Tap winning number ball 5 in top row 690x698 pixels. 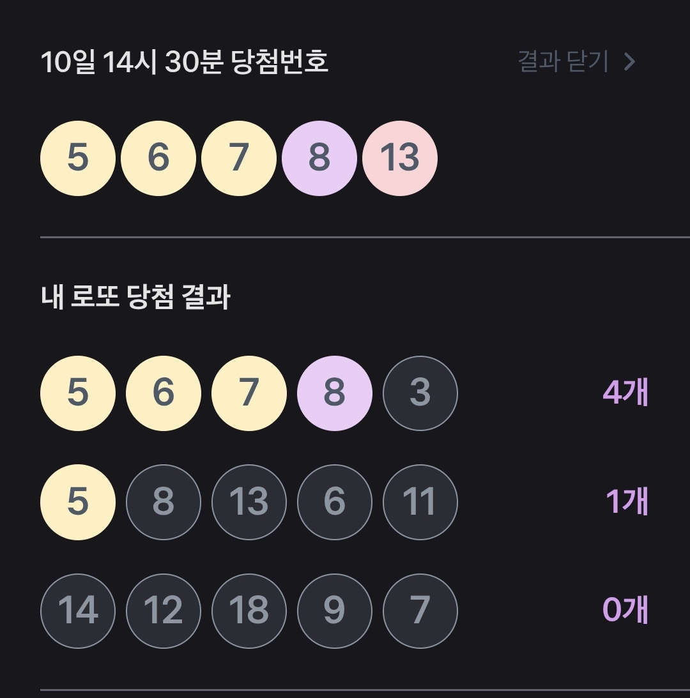(78, 158)
